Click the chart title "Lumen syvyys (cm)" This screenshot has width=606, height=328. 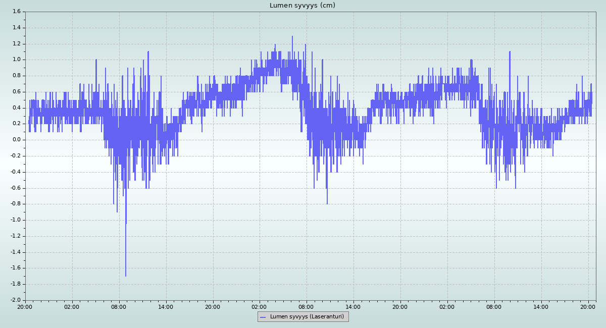(x=302, y=6)
